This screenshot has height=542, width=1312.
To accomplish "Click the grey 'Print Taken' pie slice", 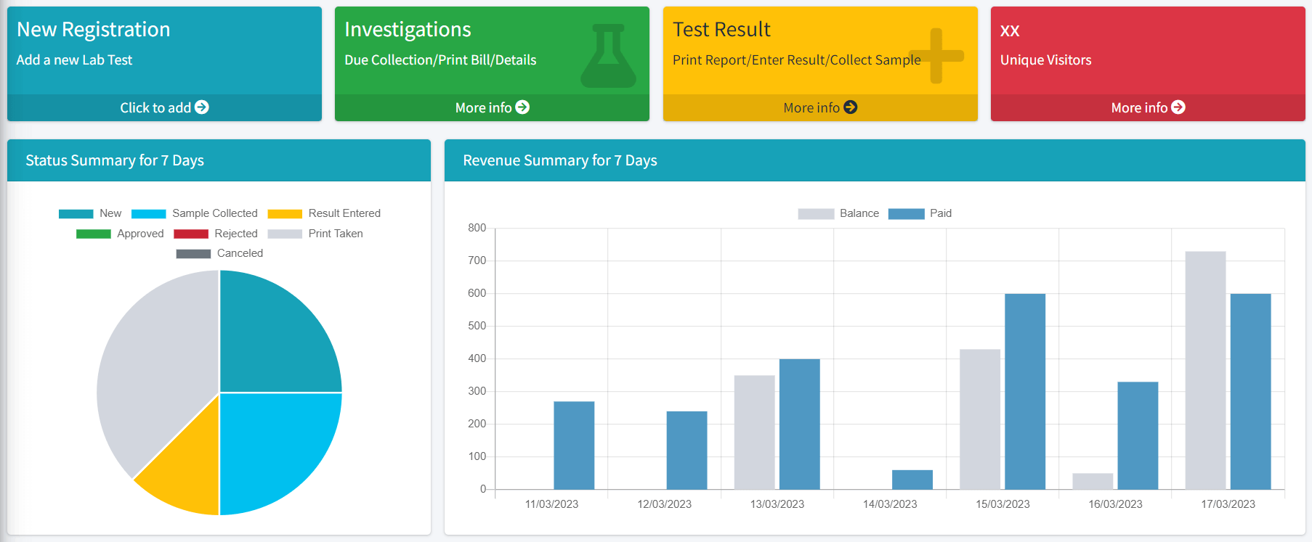I will (156, 363).
